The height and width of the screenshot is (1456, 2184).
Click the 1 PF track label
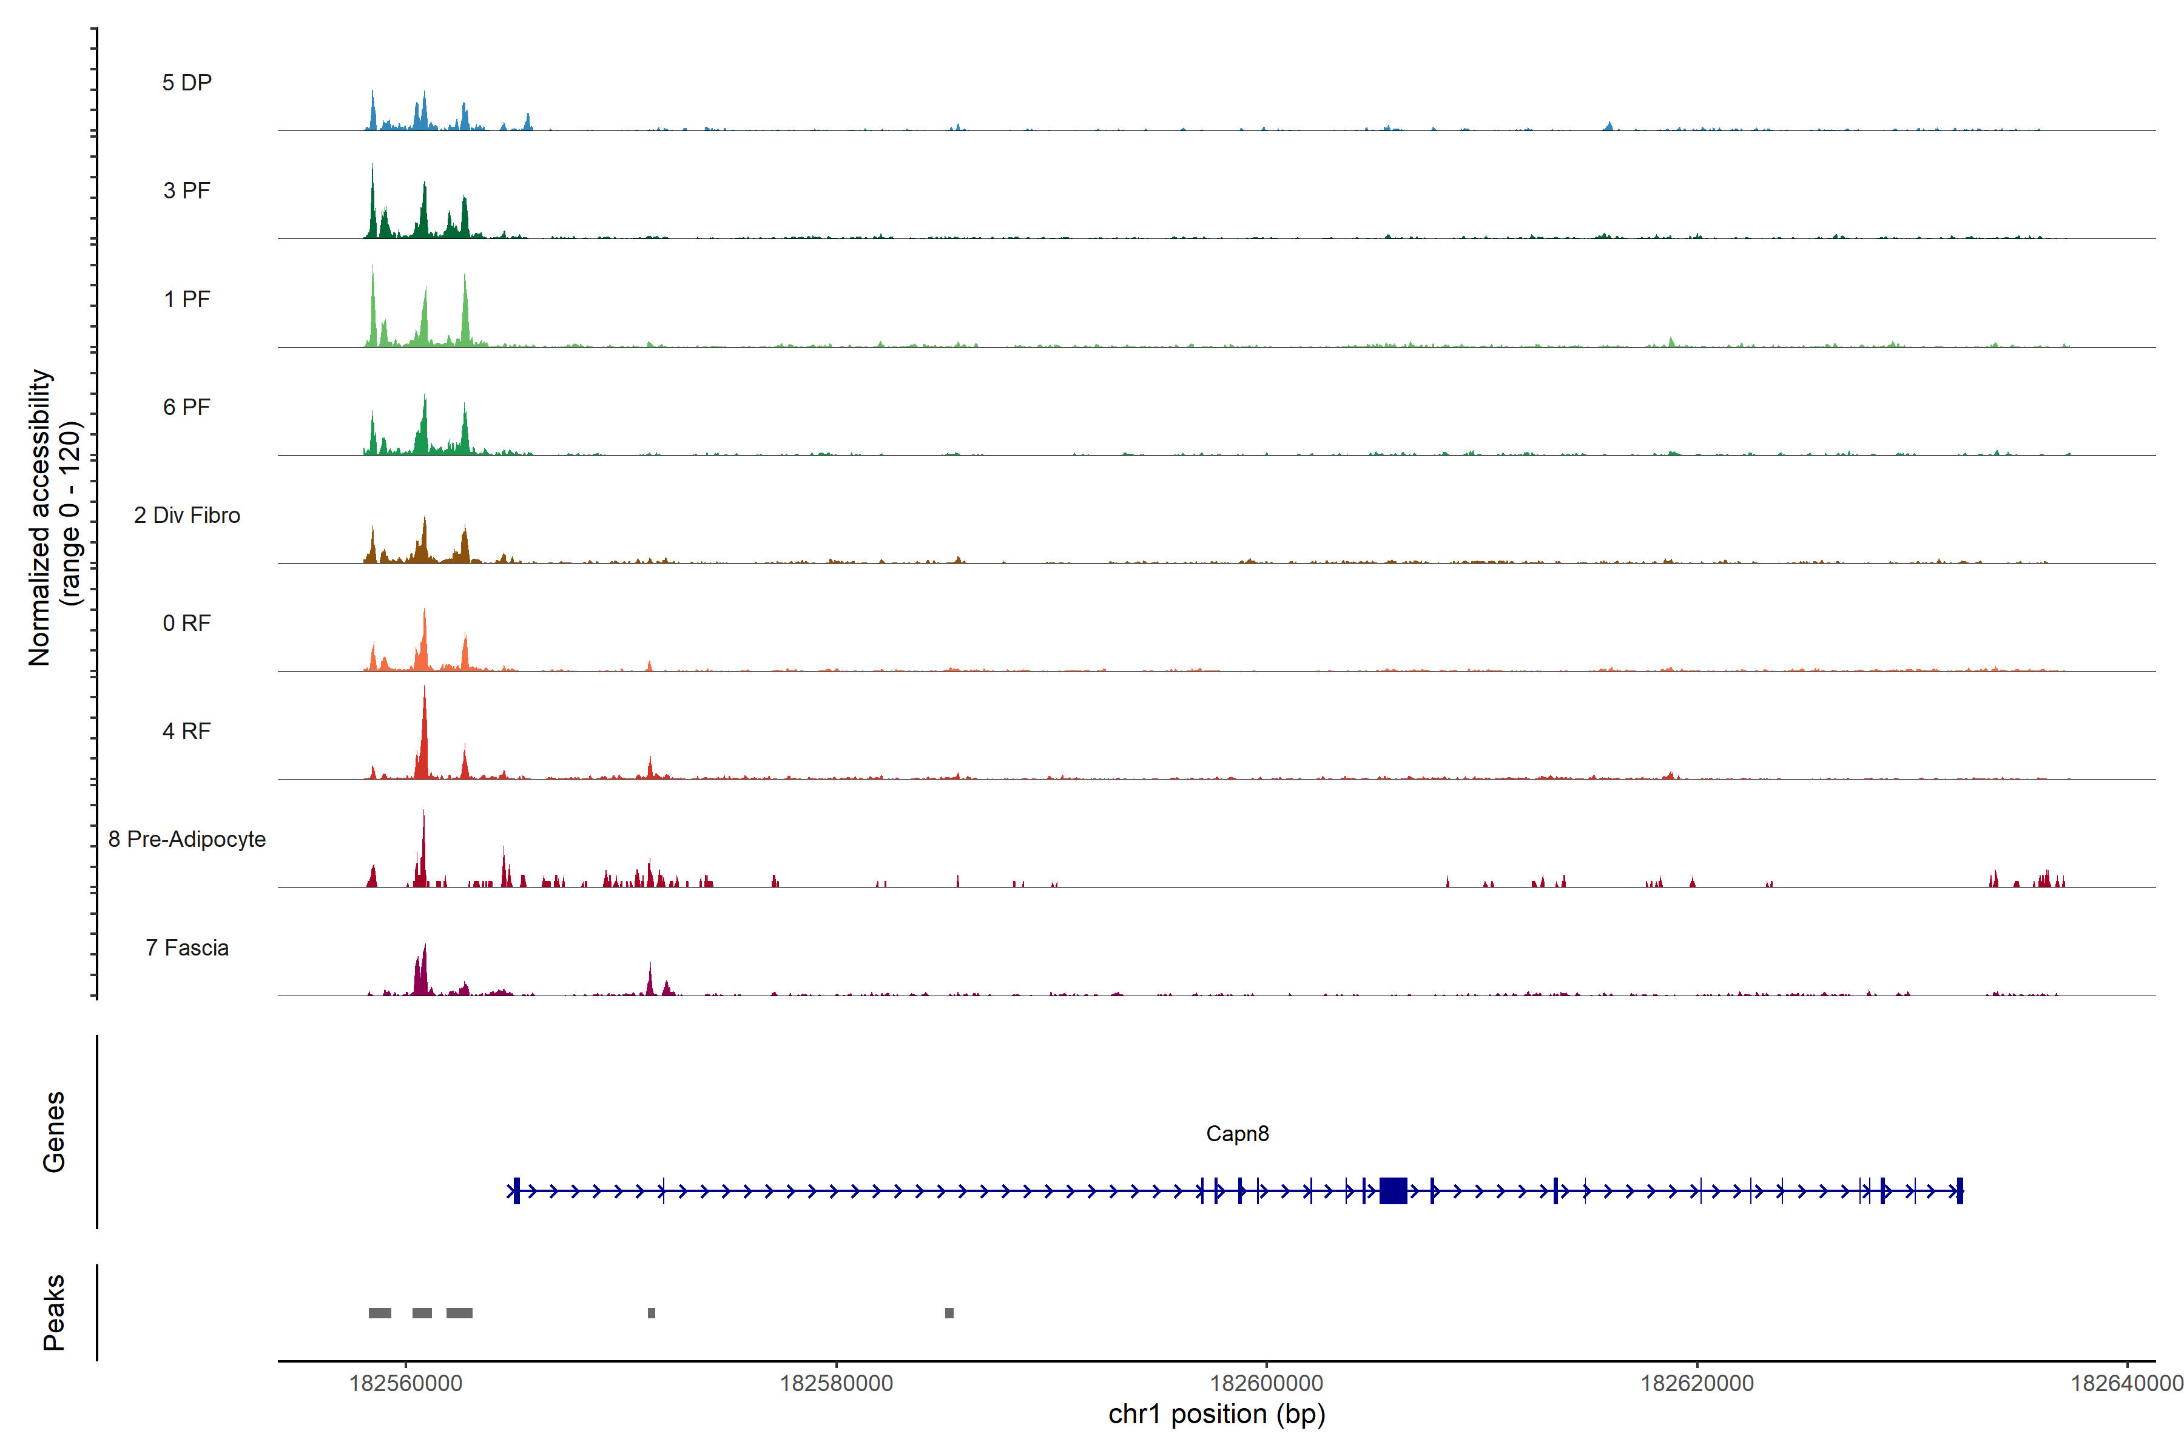tap(187, 299)
